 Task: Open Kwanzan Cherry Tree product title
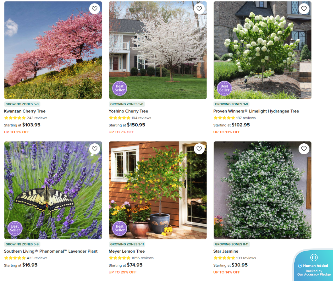pos(25,111)
